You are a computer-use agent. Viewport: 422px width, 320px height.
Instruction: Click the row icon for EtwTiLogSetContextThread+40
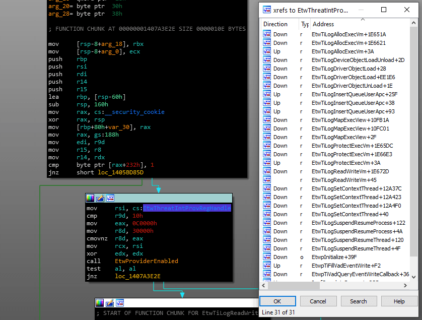(267, 214)
